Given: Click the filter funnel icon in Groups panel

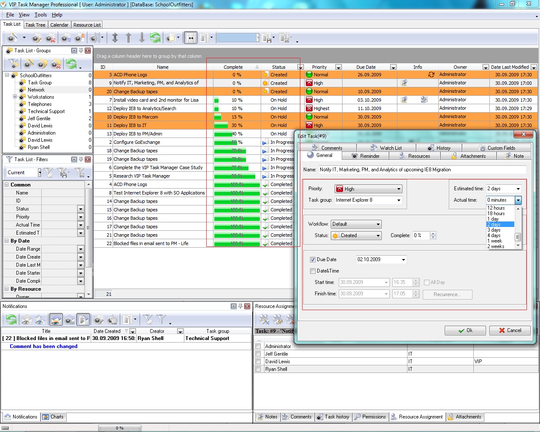Looking at the screenshot, I should coord(13,64).
